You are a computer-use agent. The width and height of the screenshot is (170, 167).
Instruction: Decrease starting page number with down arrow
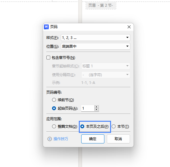[x=97, y=110]
